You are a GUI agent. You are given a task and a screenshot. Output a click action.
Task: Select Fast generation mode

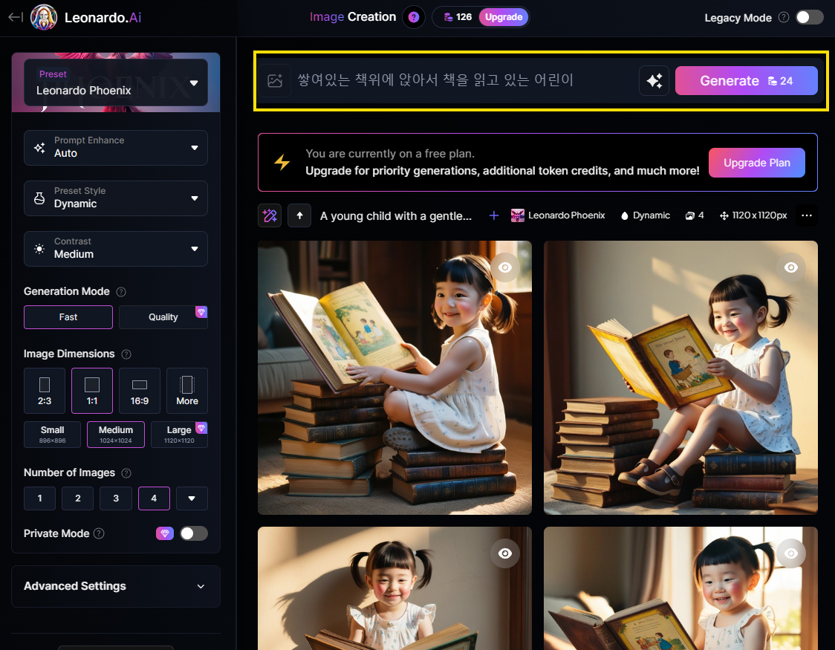click(68, 317)
